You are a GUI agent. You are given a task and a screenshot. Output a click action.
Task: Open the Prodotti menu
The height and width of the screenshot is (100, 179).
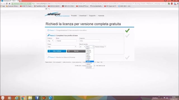74,16
